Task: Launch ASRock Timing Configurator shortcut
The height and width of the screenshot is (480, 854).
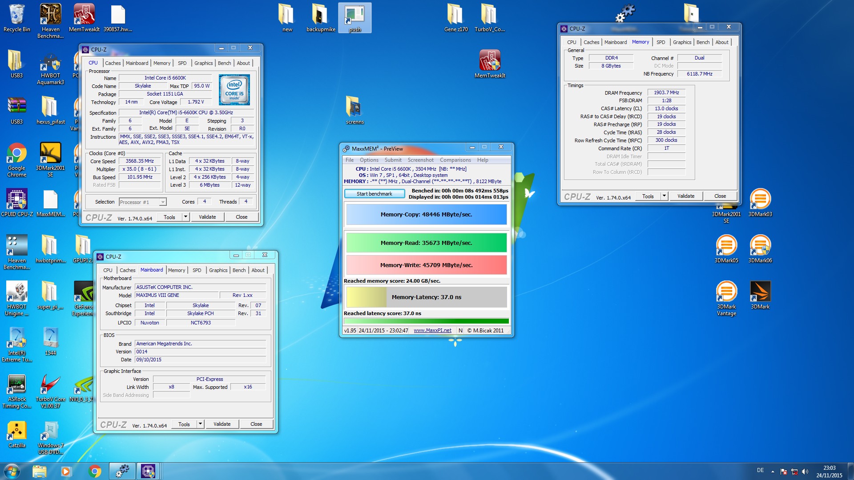Action: [x=17, y=391]
